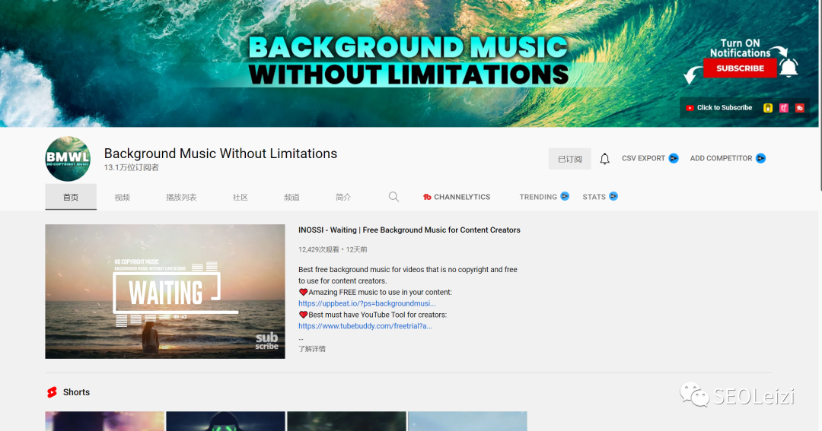Open the Click to Subscribe banner link

point(725,108)
